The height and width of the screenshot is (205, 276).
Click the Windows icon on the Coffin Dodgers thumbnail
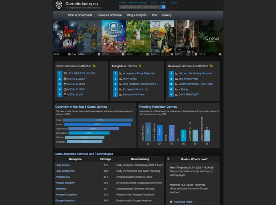click(x=123, y=54)
